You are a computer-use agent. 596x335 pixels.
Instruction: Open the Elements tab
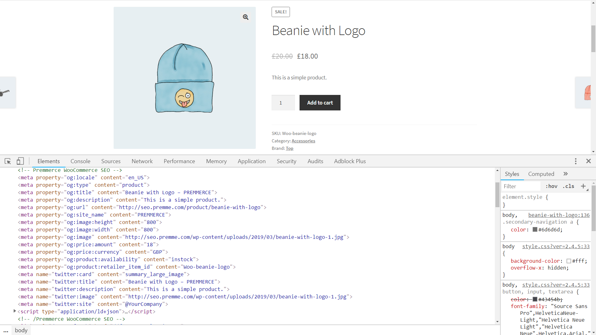49,161
